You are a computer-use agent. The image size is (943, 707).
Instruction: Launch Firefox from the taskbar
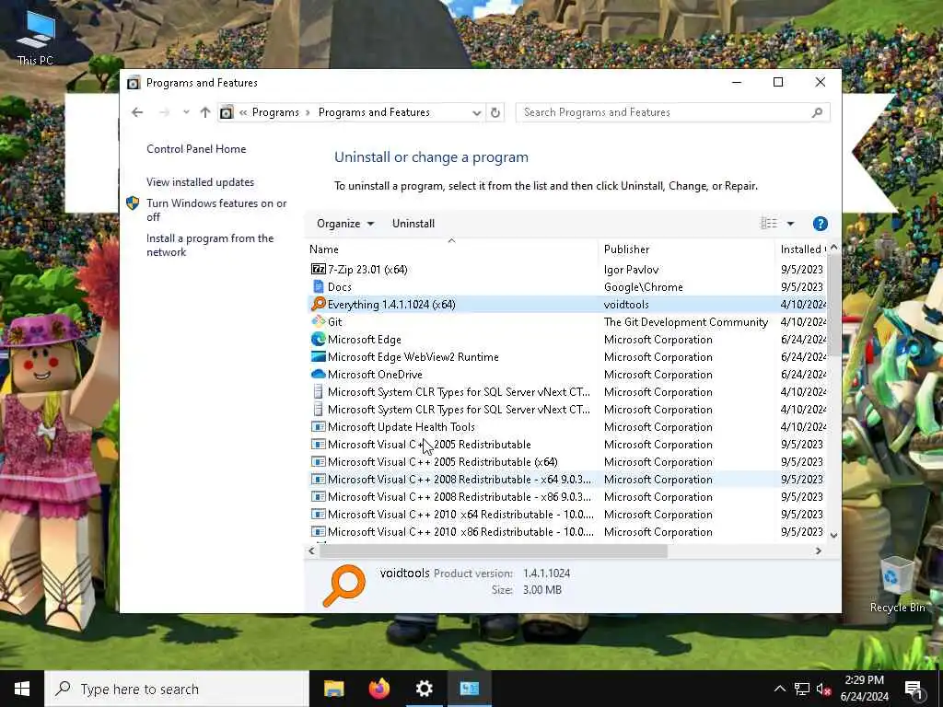[378, 689]
